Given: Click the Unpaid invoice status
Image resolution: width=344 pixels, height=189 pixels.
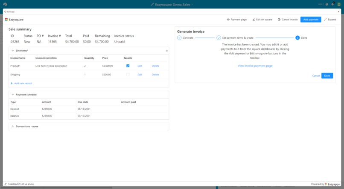Looking at the screenshot, I should [120, 42].
